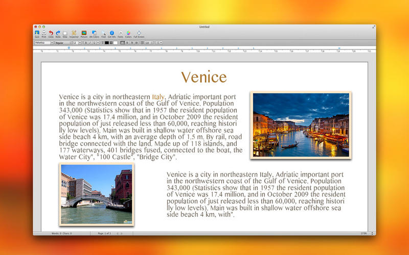Insert a picture via Picture icon
This screenshot has height=255, width=409.
pyautogui.click(x=84, y=33)
